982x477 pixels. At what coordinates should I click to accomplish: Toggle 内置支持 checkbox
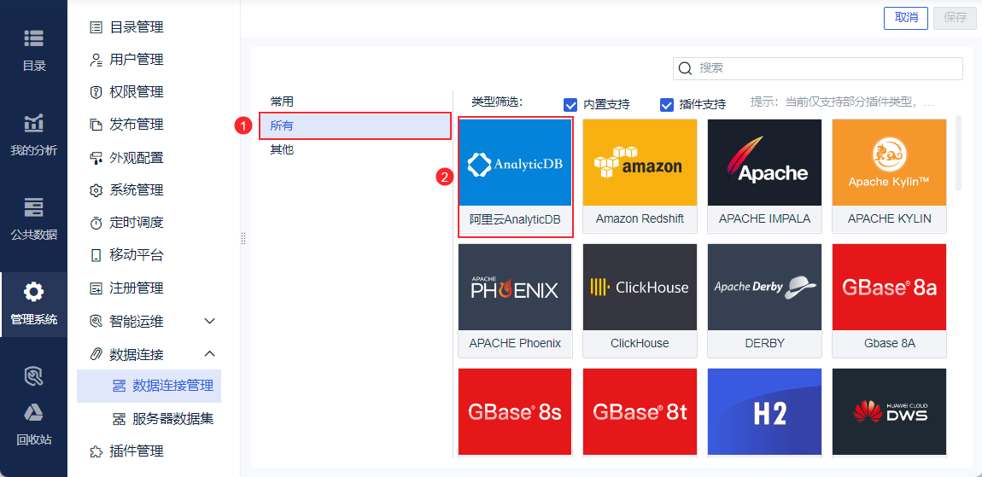570,105
